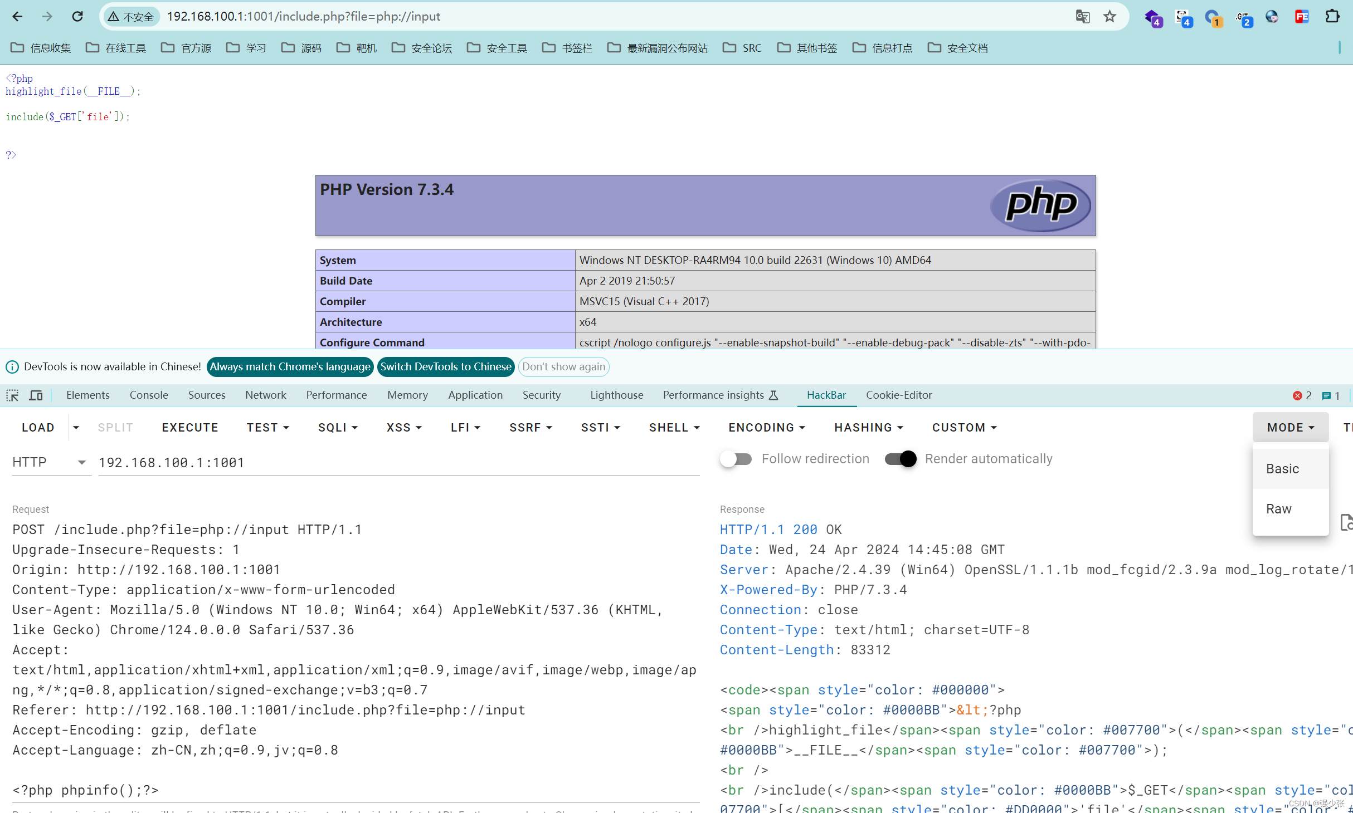Open the LOAD split arrow dropdown
Viewport: 1353px width, 813px height.
click(76, 427)
